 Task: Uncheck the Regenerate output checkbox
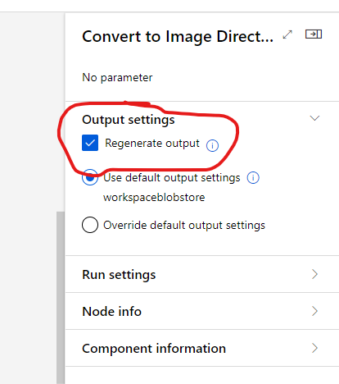coord(90,143)
